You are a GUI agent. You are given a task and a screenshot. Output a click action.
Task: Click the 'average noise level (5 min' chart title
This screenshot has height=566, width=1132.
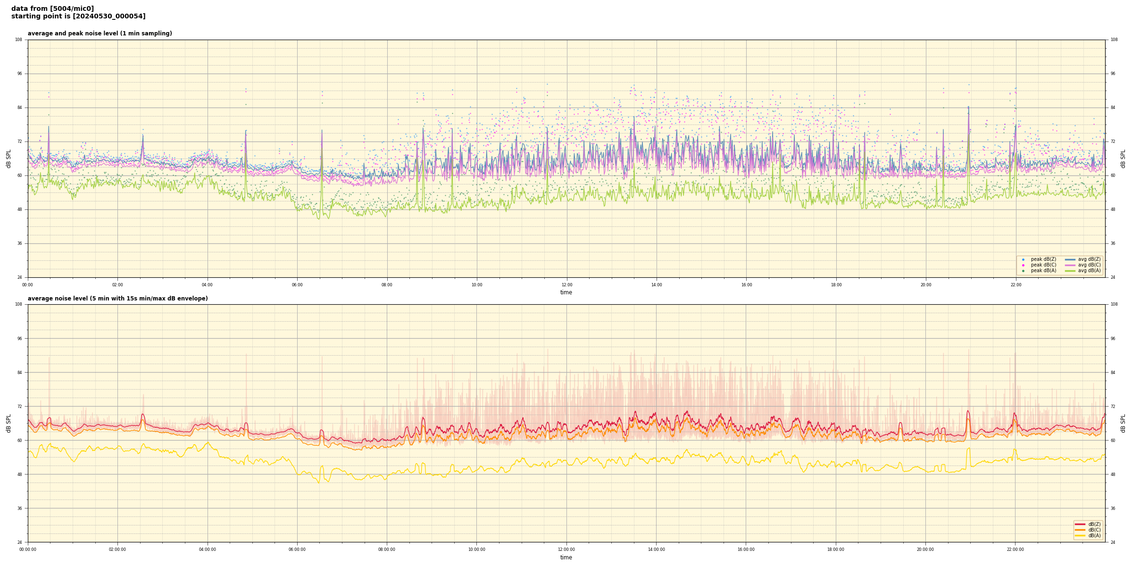117,299
